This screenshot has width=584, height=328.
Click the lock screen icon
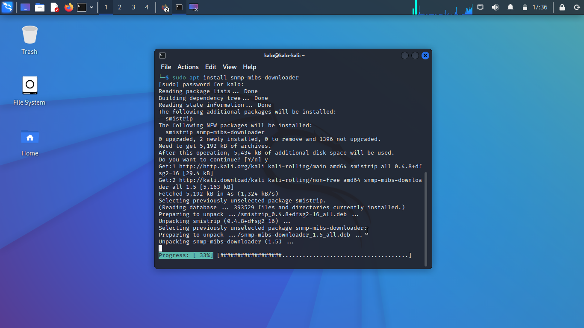[x=562, y=7]
